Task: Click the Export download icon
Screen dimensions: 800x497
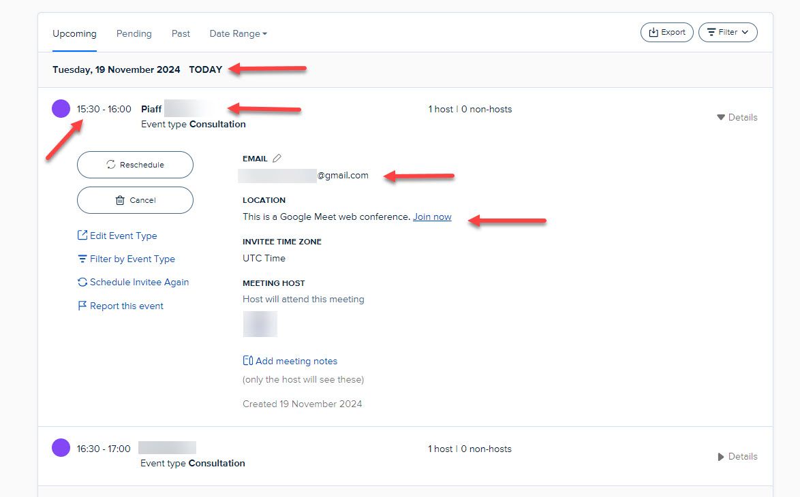Action: coord(652,32)
